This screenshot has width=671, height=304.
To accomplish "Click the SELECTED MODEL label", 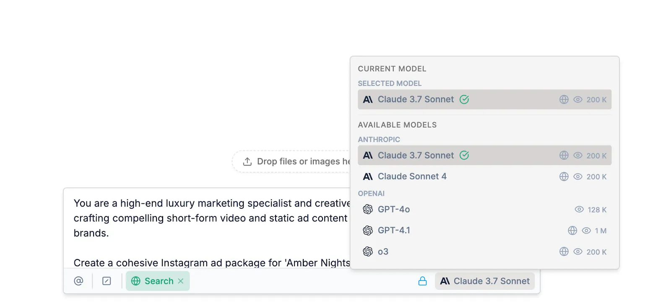I will (390, 83).
